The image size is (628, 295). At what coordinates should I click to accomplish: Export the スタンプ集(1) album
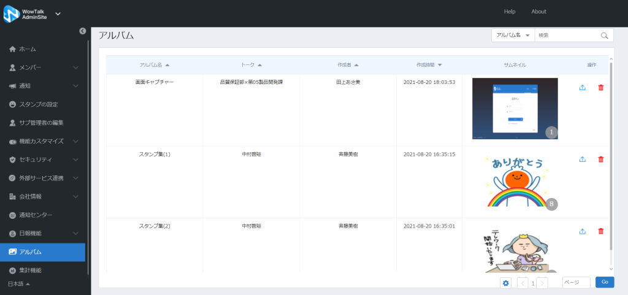click(x=583, y=159)
